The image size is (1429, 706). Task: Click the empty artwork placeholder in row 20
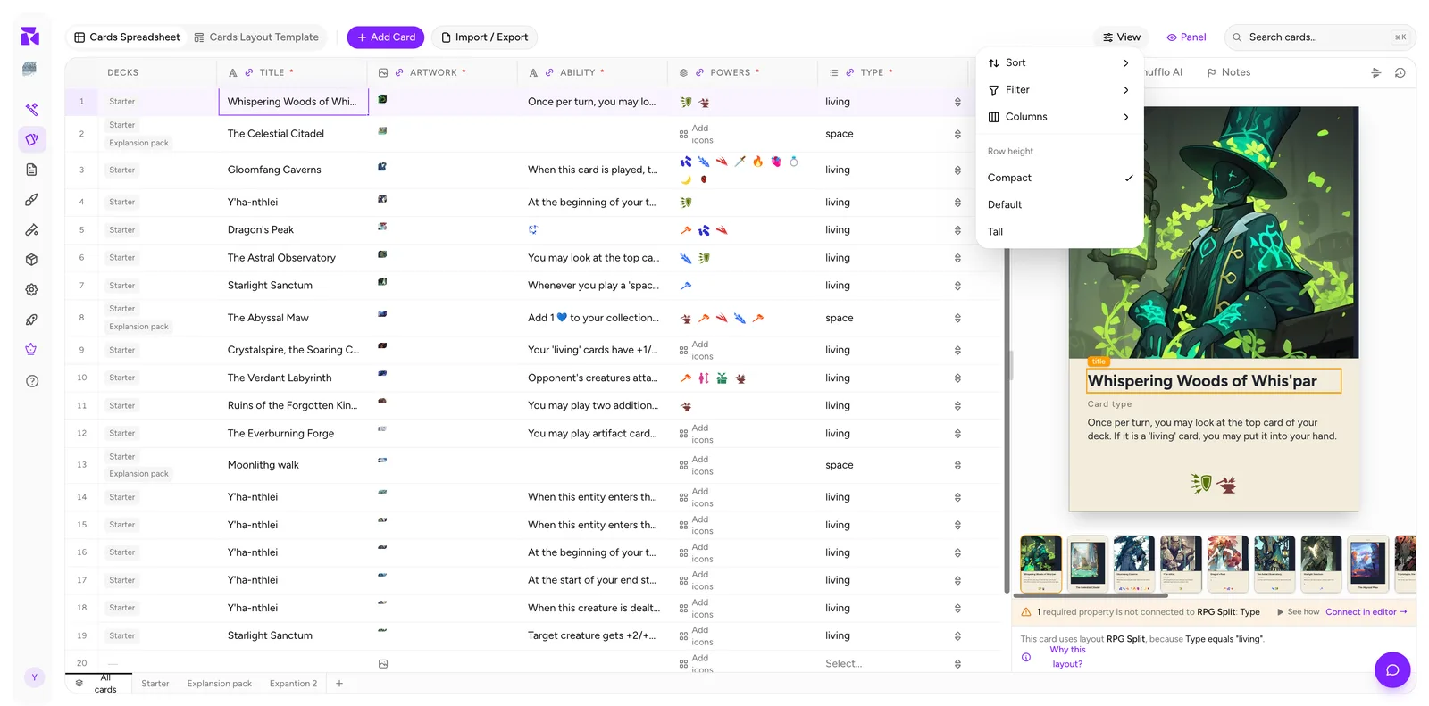click(383, 664)
